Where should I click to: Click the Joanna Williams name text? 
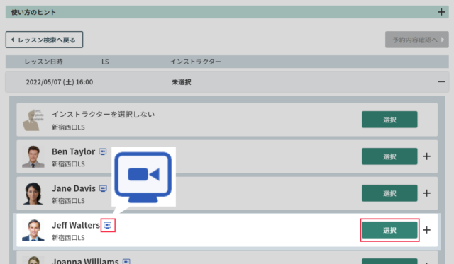(x=85, y=261)
